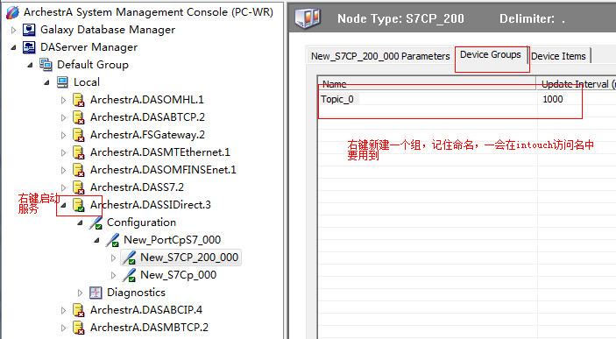Expand the Diagnostics node
This screenshot has height=339, width=616.
coord(80,293)
